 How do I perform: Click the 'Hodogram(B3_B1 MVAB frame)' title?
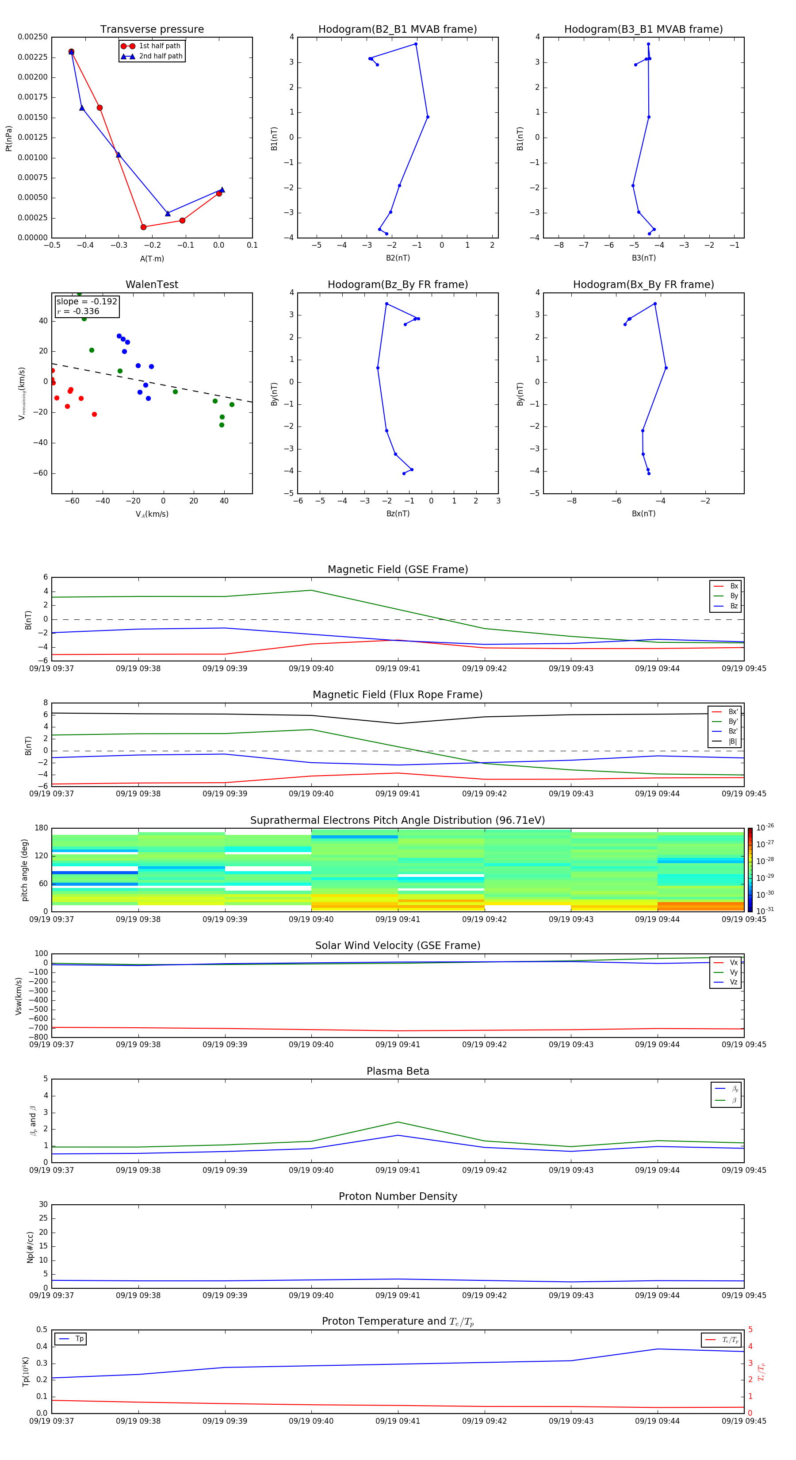643,30
